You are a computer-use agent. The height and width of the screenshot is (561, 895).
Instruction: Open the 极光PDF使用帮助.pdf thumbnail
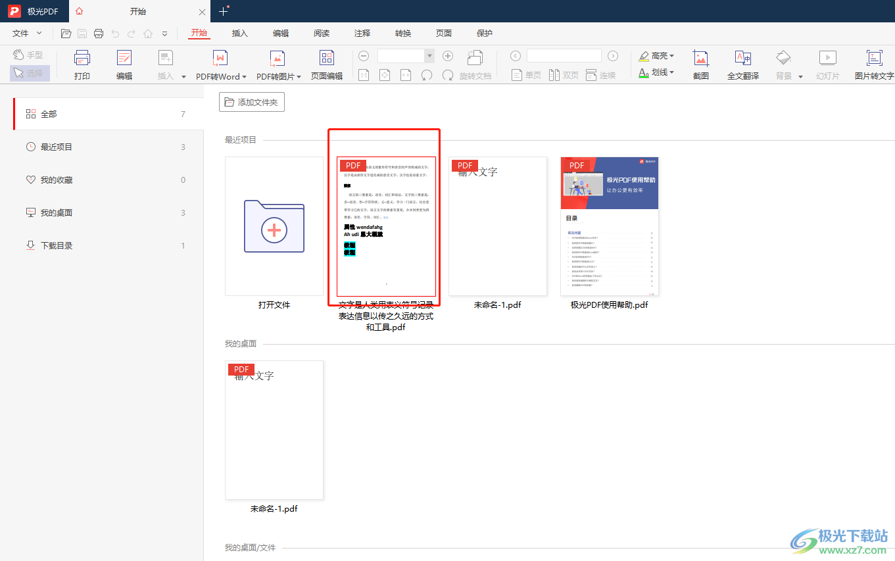[610, 226]
